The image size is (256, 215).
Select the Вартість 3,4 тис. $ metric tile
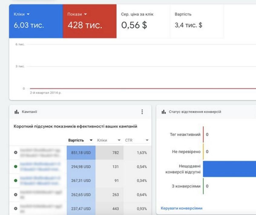[197, 21]
